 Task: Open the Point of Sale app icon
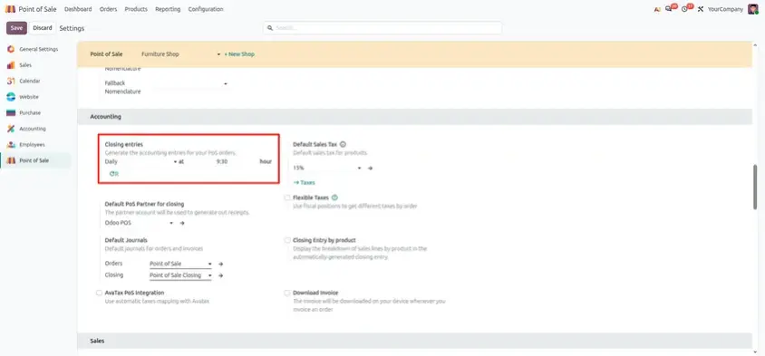pyautogui.click(x=10, y=9)
